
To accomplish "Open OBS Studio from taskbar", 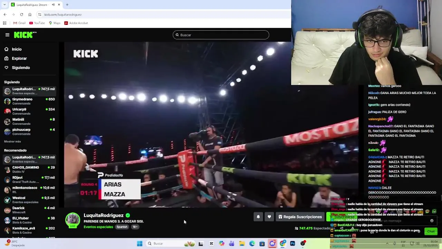I will click(303, 243).
